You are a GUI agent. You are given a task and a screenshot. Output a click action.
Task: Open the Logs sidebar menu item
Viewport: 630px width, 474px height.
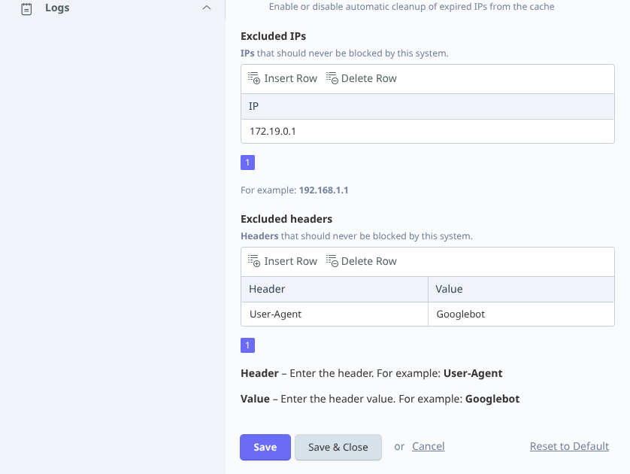click(x=57, y=8)
